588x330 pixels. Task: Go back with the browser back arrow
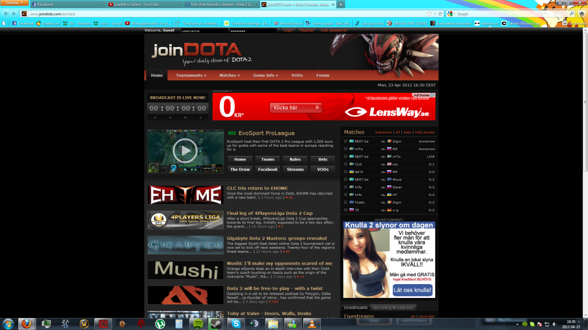coord(6,14)
